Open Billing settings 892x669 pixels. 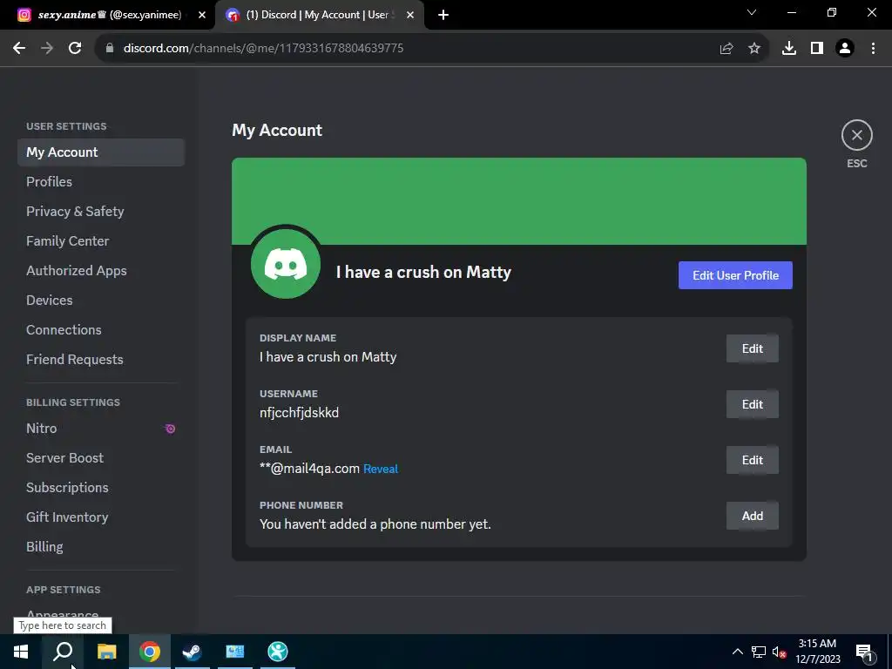pyautogui.click(x=101, y=547)
